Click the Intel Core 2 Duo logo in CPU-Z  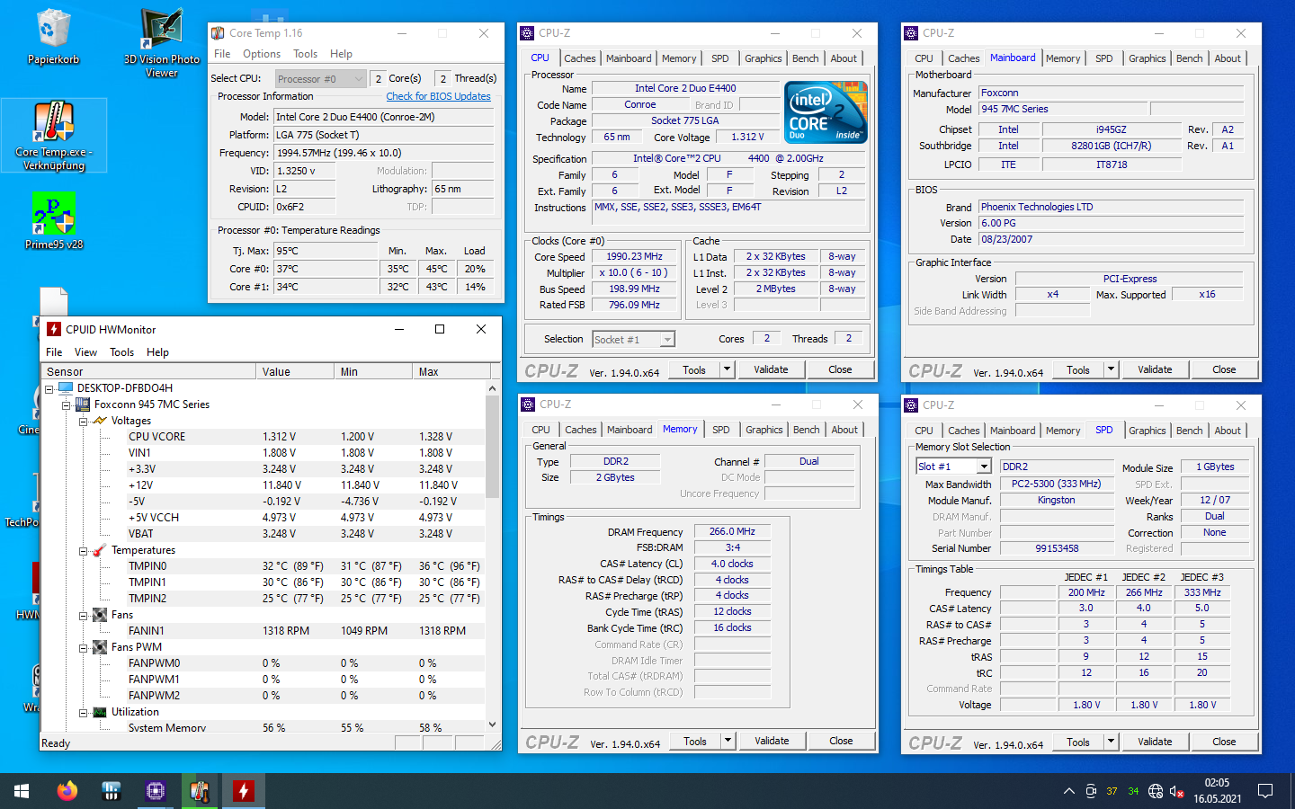tap(825, 111)
